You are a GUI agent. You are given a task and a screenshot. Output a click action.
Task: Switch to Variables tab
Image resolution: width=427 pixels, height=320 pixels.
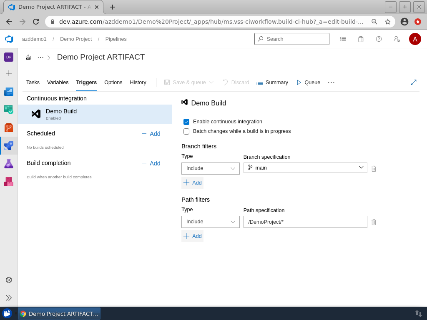pos(58,82)
